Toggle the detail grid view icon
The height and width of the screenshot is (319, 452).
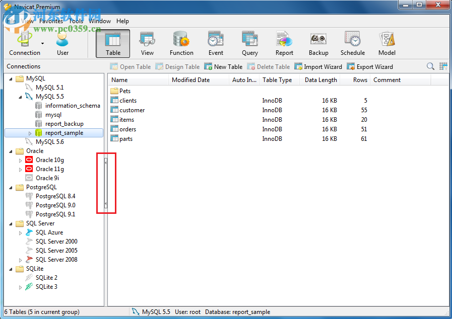pos(443,66)
